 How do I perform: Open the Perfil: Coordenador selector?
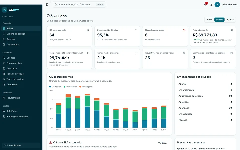[21, 145]
